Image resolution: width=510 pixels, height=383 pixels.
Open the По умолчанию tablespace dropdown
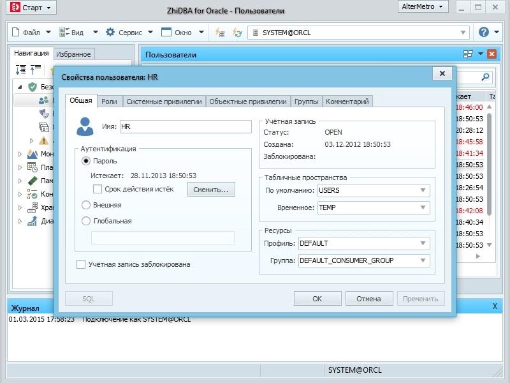coord(374,190)
